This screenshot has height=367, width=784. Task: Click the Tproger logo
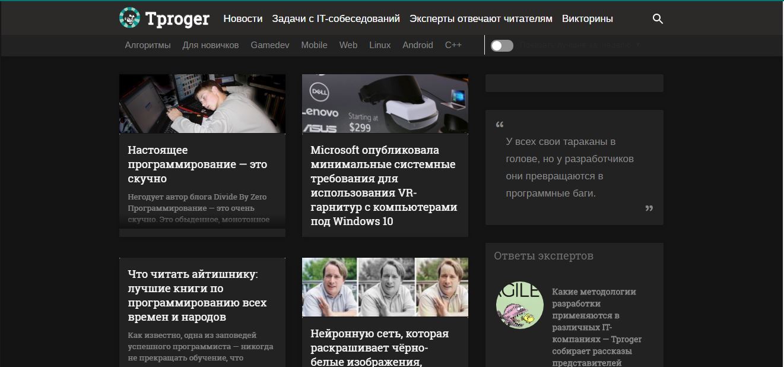point(164,18)
